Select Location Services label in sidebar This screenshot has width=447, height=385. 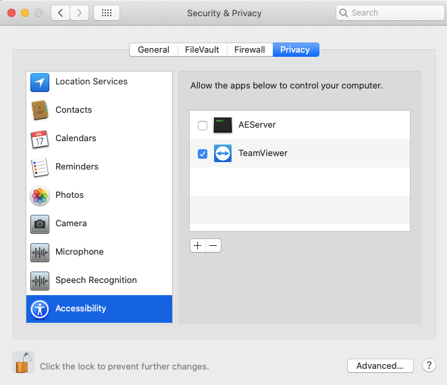(x=91, y=82)
